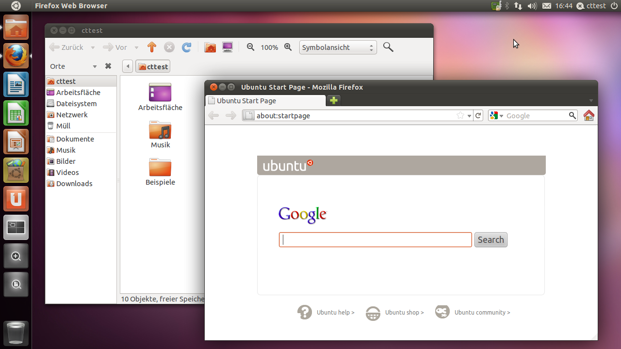Image resolution: width=621 pixels, height=349 pixels.
Task: Go up one folder in file manager
Action: pos(152,47)
